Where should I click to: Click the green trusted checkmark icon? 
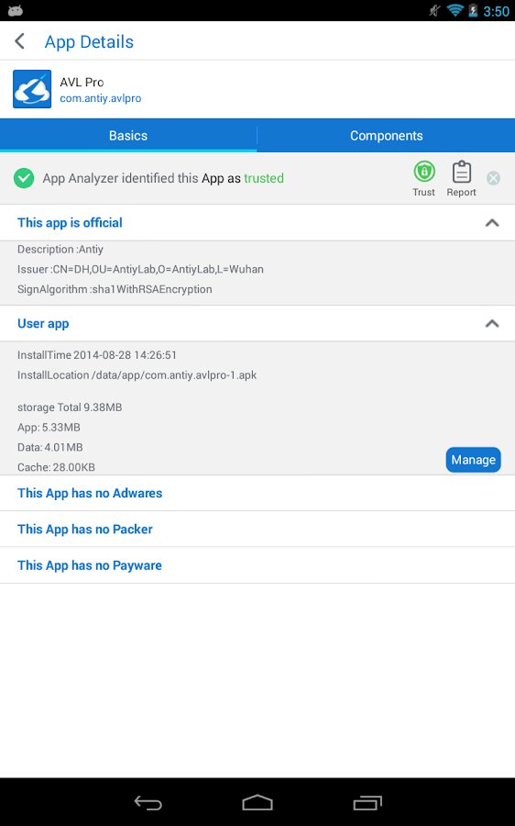coord(24,178)
